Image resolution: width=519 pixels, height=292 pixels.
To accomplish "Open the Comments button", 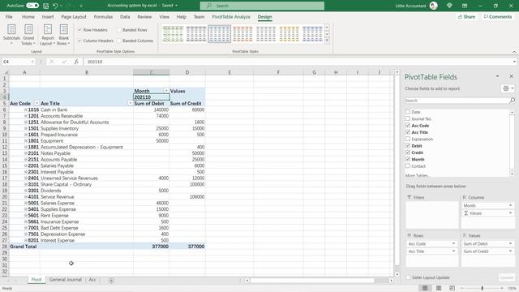I will (x=497, y=16).
